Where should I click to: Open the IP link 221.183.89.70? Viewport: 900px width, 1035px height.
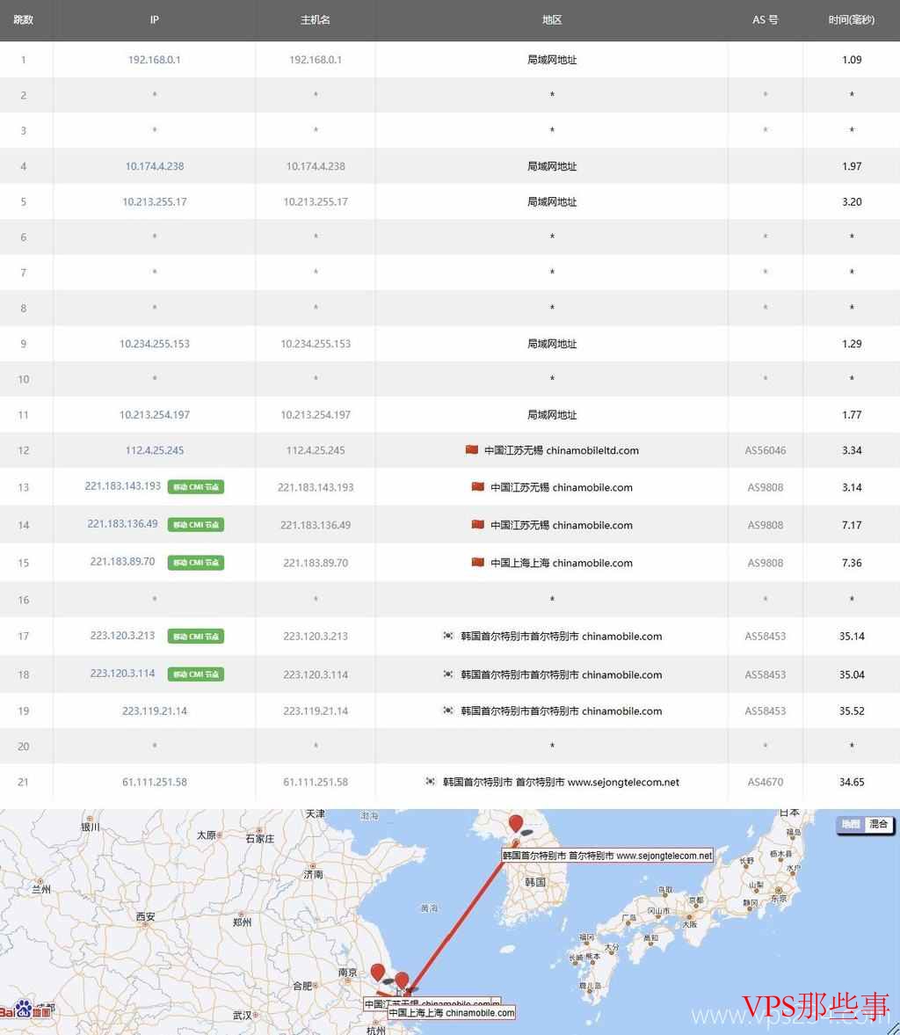(x=123, y=562)
